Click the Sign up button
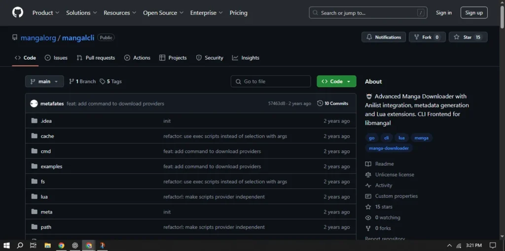 click(473, 13)
